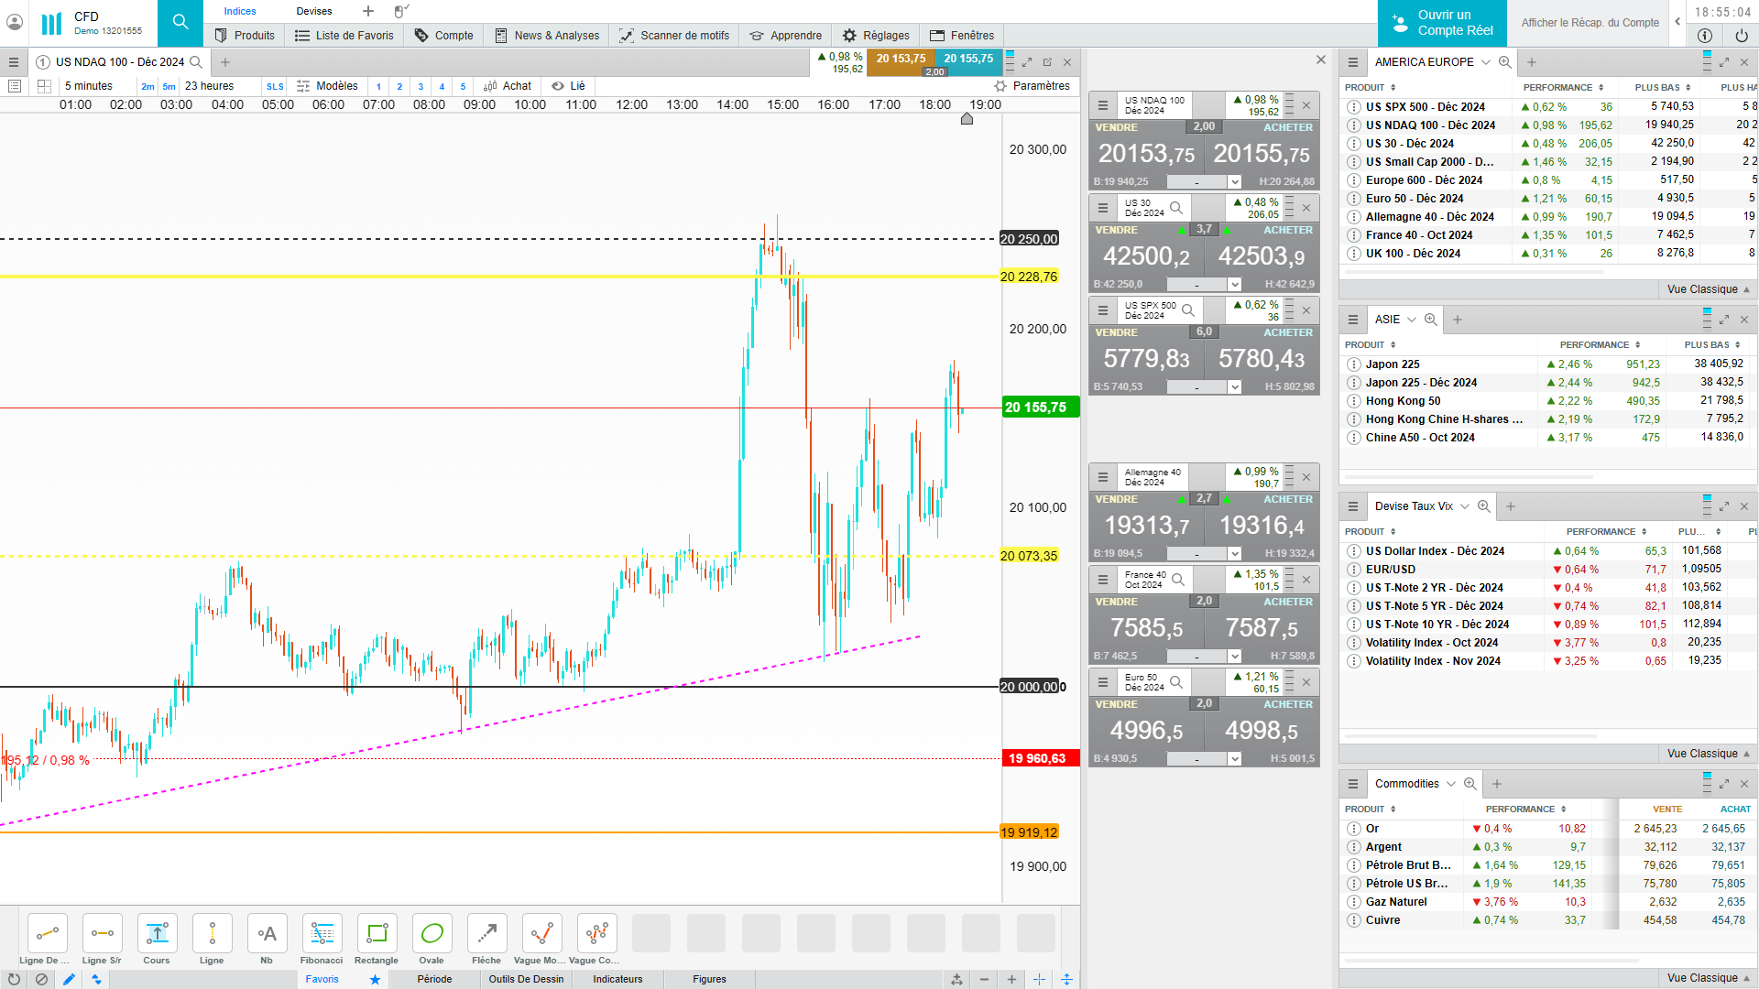This screenshot has width=1759, height=989.
Task: Expand the Commodities list dropdown
Action: coord(1449,784)
